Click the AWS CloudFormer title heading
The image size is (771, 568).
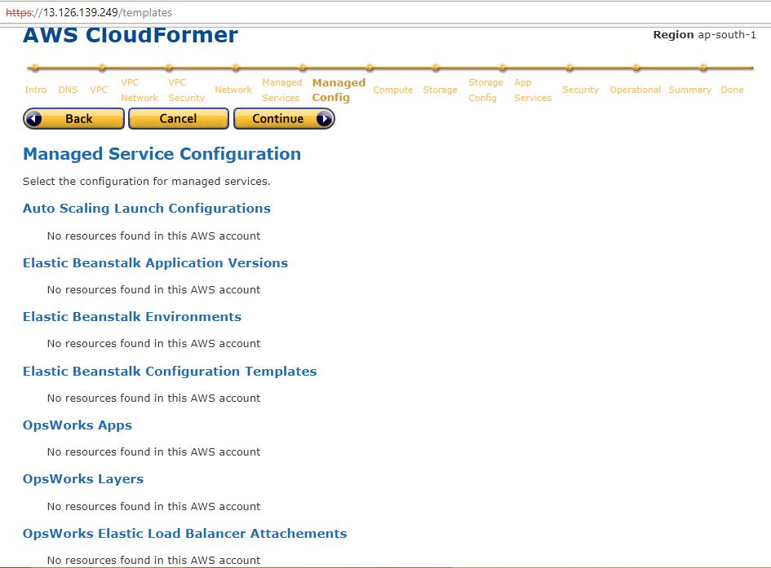pos(131,36)
